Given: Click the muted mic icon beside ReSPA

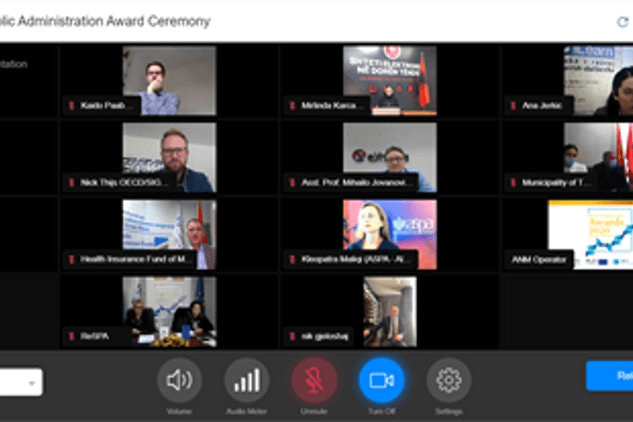Looking at the screenshot, I should point(72,336).
